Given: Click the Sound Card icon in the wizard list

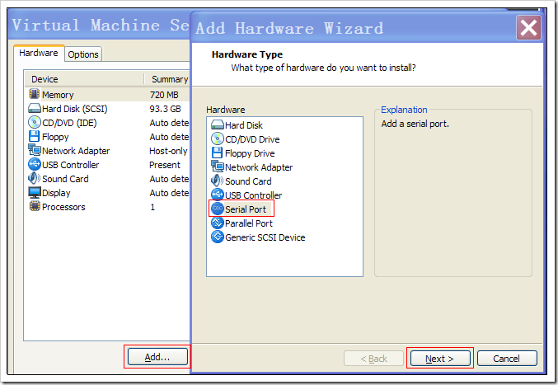Looking at the screenshot, I should pos(217,181).
